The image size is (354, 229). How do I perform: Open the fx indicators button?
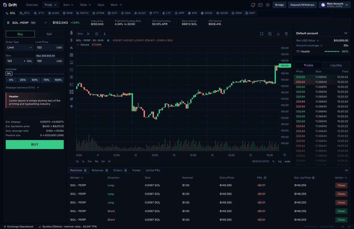click(105, 34)
